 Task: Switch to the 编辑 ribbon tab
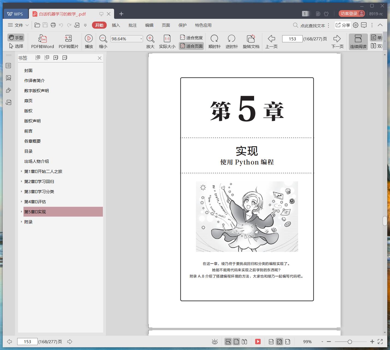149,25
